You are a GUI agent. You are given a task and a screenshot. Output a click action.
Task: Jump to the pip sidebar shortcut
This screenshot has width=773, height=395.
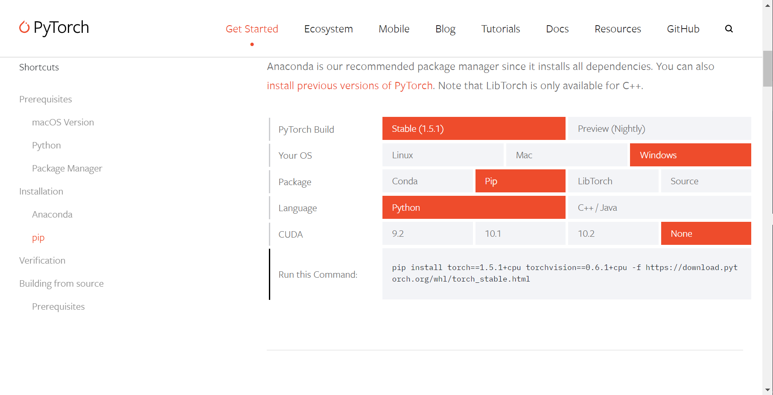(38, 238)
